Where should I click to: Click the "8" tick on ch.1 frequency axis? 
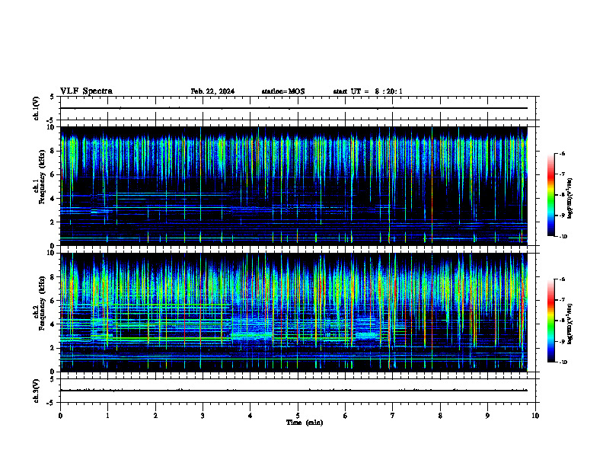(53, 151)
